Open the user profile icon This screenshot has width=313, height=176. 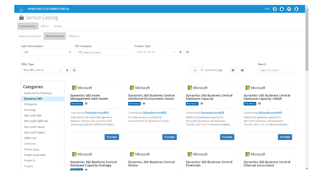tap(297, 9)
